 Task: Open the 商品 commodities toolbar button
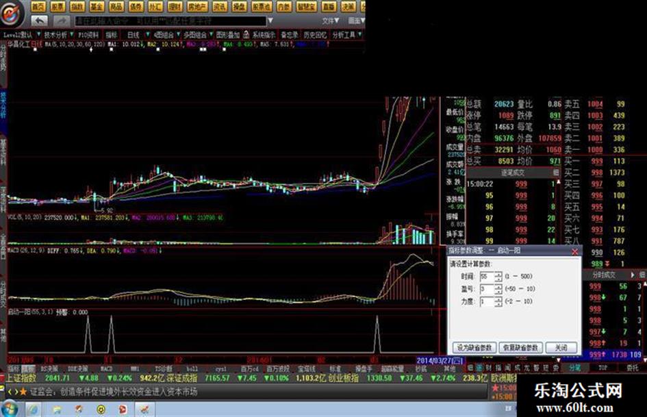(116, 6)
